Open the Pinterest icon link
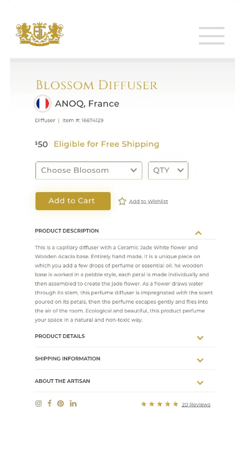 (60, 403)
